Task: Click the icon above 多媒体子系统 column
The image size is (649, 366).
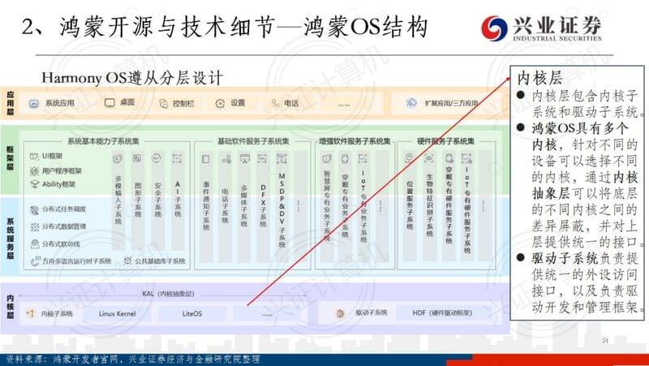Action: coord(245,158)
